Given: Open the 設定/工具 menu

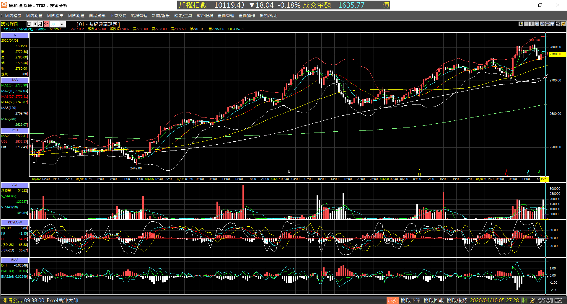Looking at the screenshot, I should pos(183,16).
